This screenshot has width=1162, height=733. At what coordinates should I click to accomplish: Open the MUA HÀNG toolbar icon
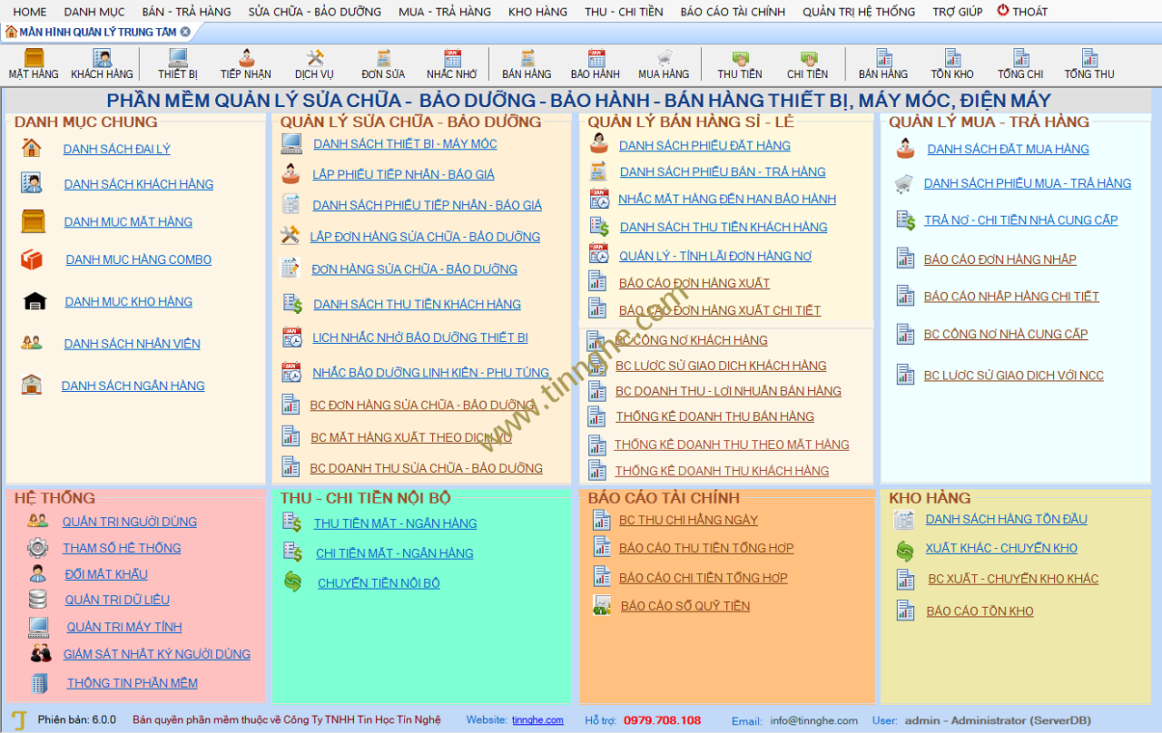[x=664, y=64]
